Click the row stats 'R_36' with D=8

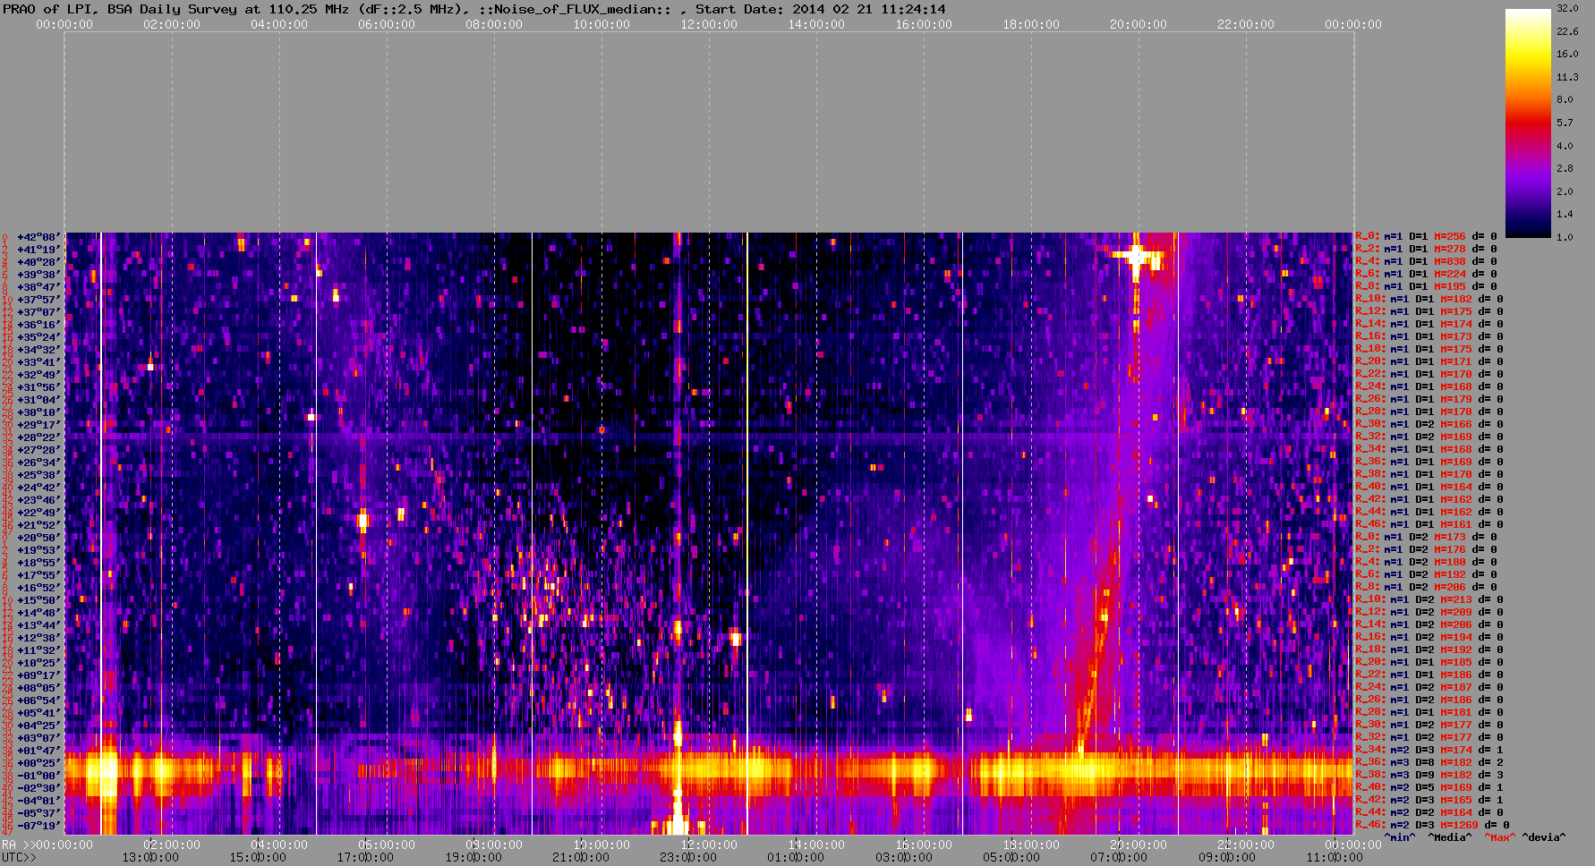(x=1429, y=763)
